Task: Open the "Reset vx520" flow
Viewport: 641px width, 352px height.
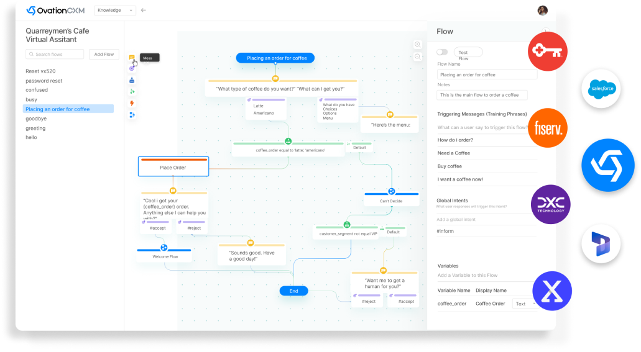Action: point(40,71)
